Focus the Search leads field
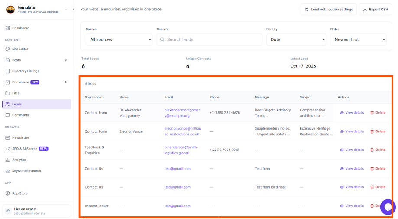 (x=210, y=39)
